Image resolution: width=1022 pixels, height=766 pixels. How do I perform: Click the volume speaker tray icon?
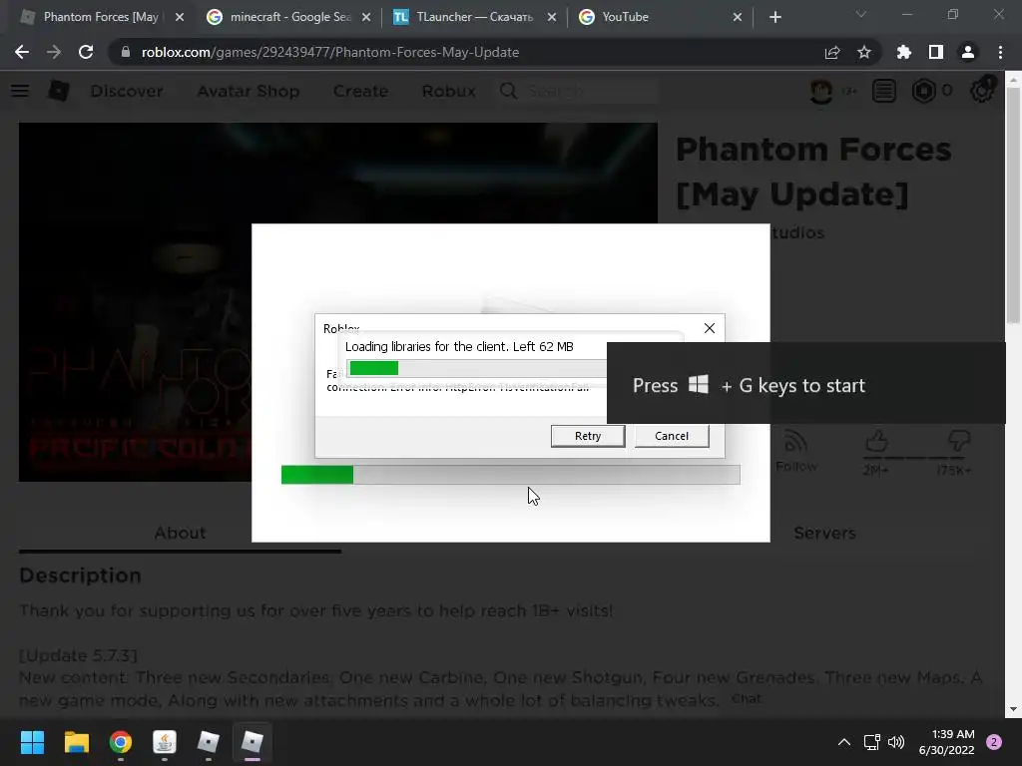897,742
